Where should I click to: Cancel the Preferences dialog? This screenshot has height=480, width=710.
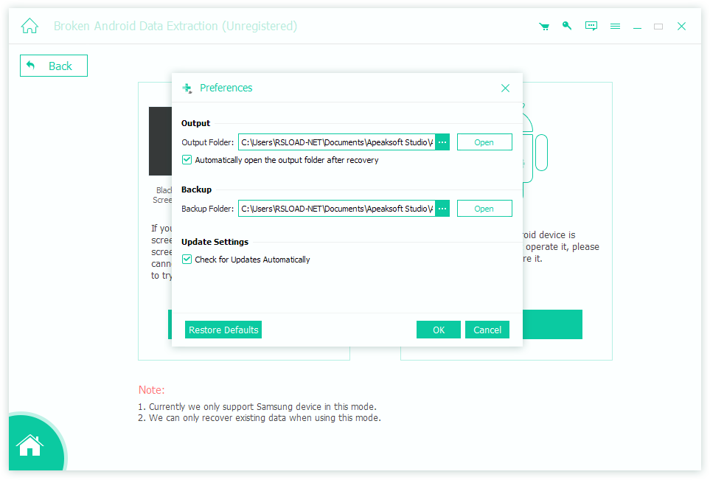coord(487,330)
